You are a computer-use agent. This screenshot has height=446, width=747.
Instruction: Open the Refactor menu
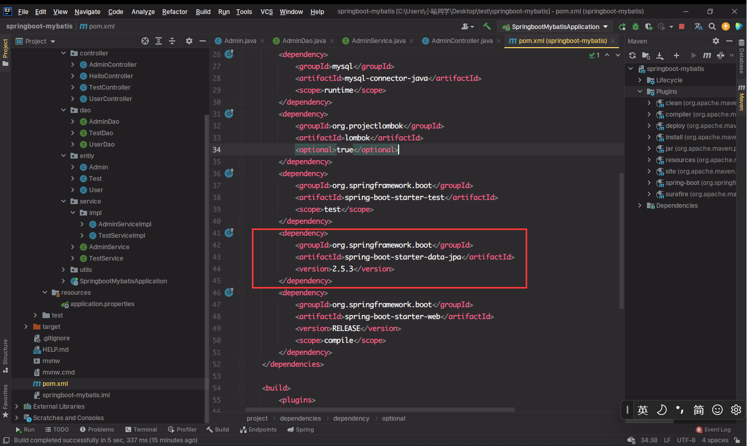click(175, 11)
